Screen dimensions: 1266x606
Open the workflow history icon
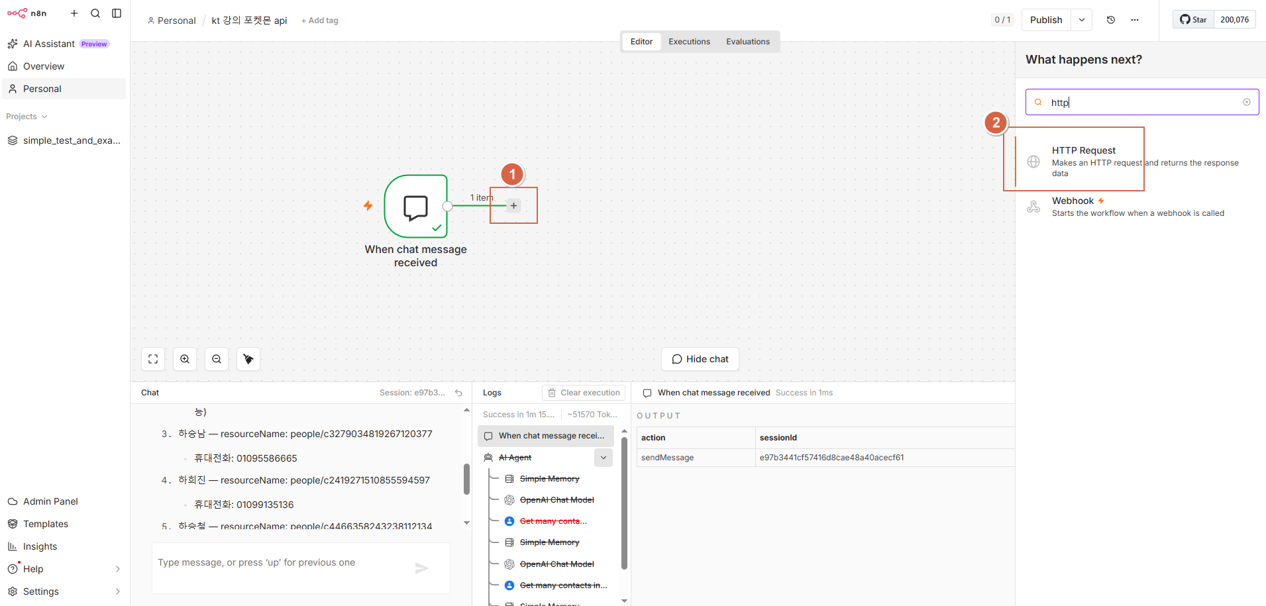point(1111,20)
